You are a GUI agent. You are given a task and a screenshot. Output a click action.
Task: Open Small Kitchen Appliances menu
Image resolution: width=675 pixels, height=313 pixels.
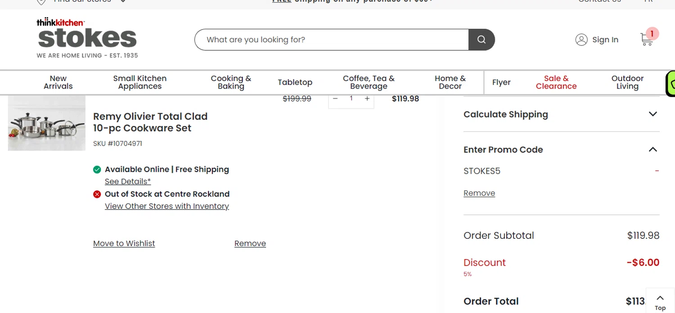point(140,82)
